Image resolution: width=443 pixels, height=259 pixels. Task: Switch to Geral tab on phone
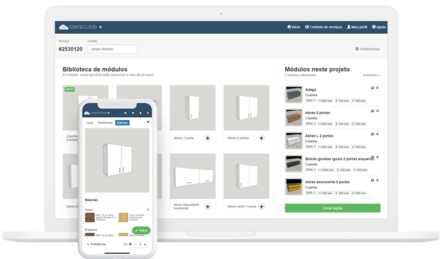click(x=90, y=123)
